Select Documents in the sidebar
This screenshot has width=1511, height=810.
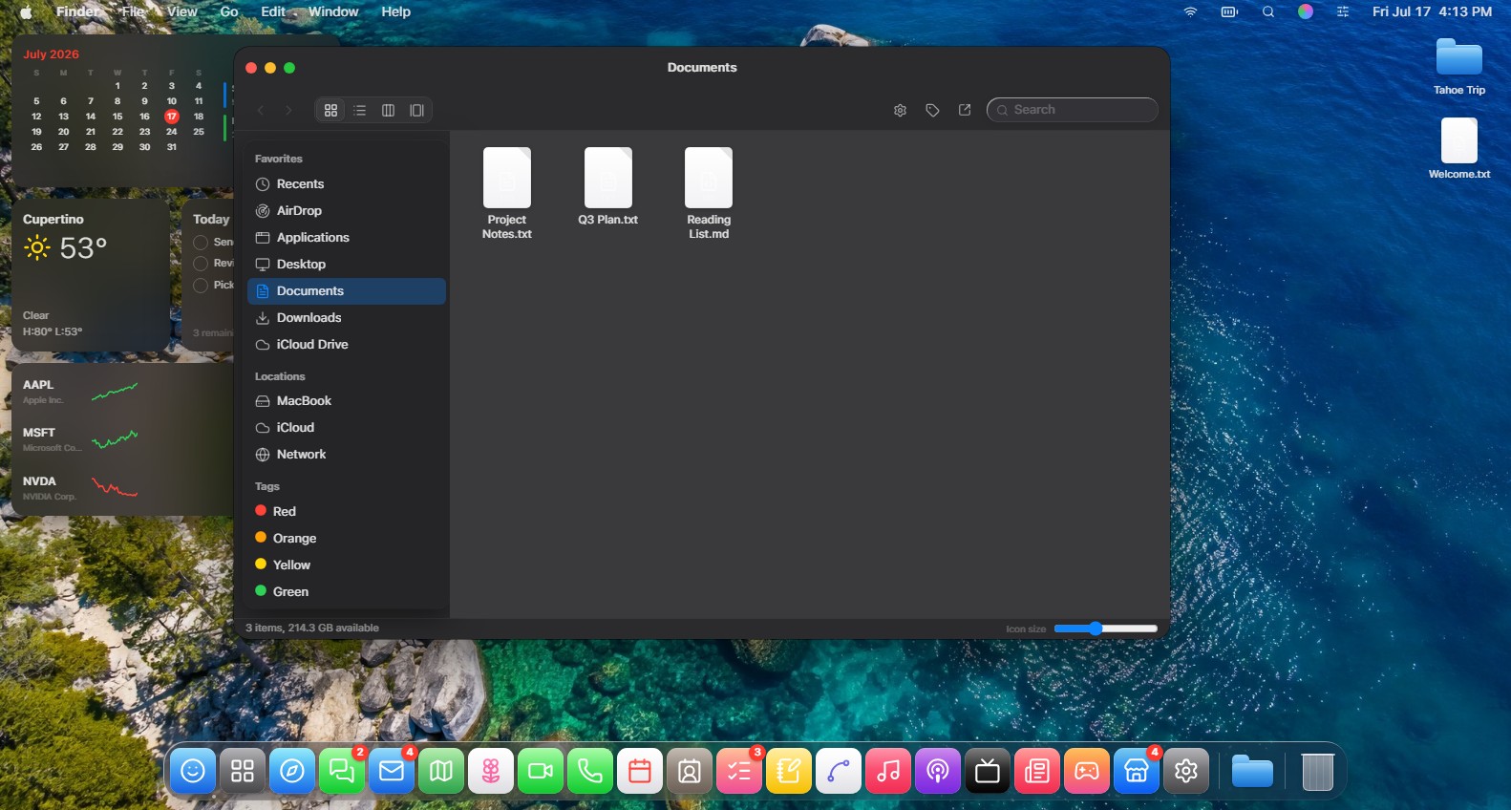tap(346, 290)
